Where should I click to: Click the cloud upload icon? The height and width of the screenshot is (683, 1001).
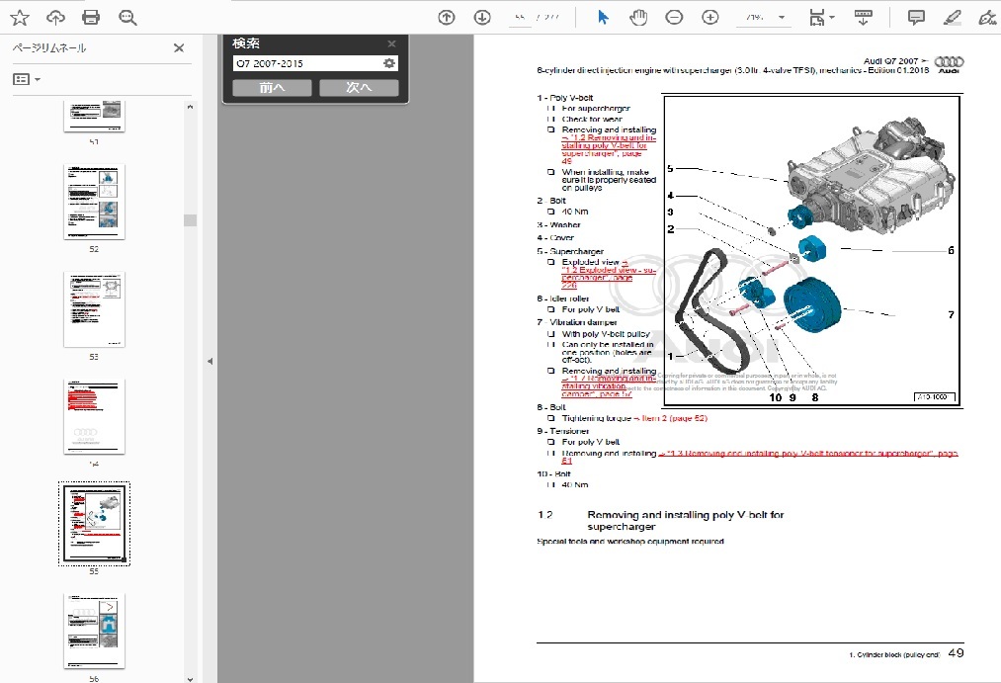pos(55,18)
